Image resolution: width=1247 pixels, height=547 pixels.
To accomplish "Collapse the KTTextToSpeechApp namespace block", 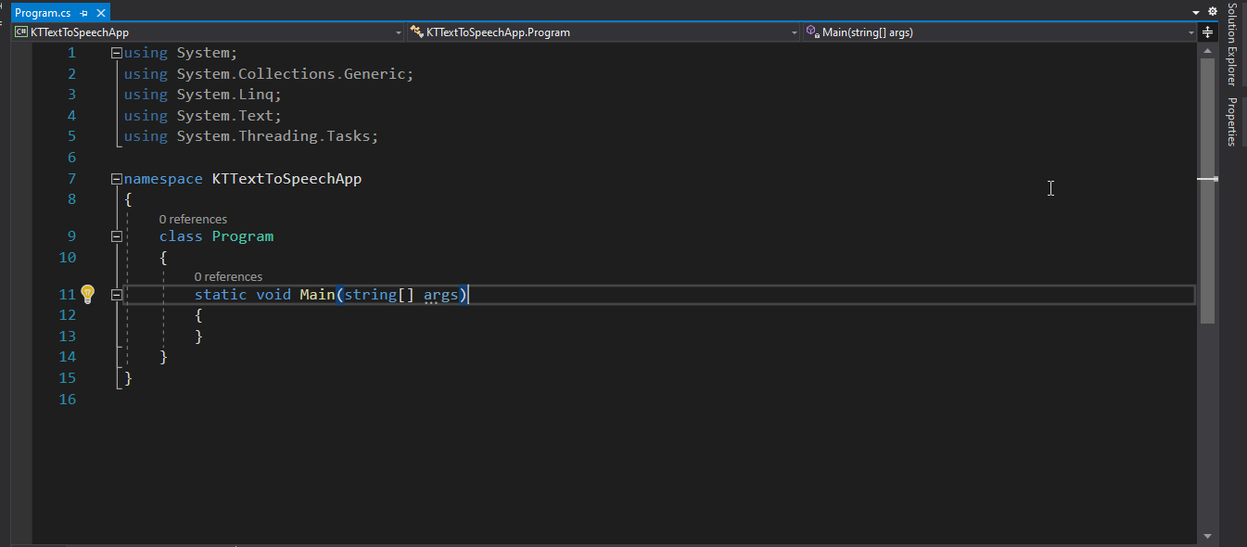I will [x=116, y=179].
